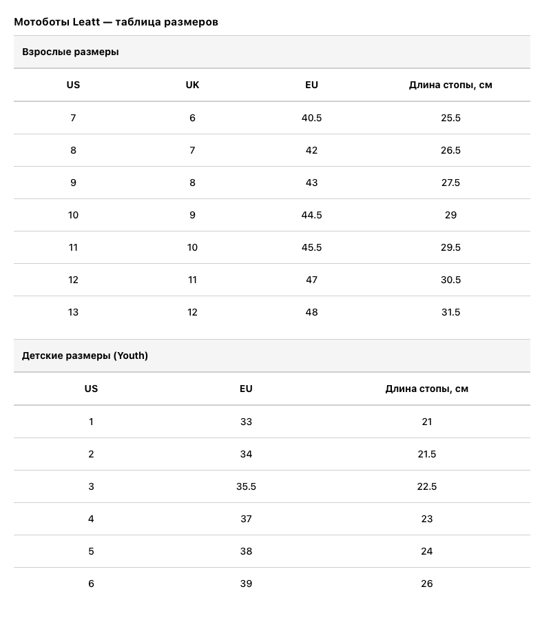This screenshot has width=540, height=618.
Task: Click the EU 44.5 size cell
Action: tap(311, 215)
